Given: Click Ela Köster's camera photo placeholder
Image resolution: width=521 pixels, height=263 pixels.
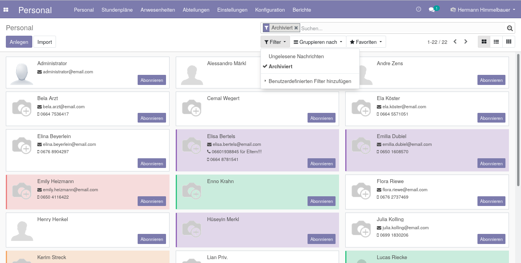Looking at the screenshot, I should 362,107.
